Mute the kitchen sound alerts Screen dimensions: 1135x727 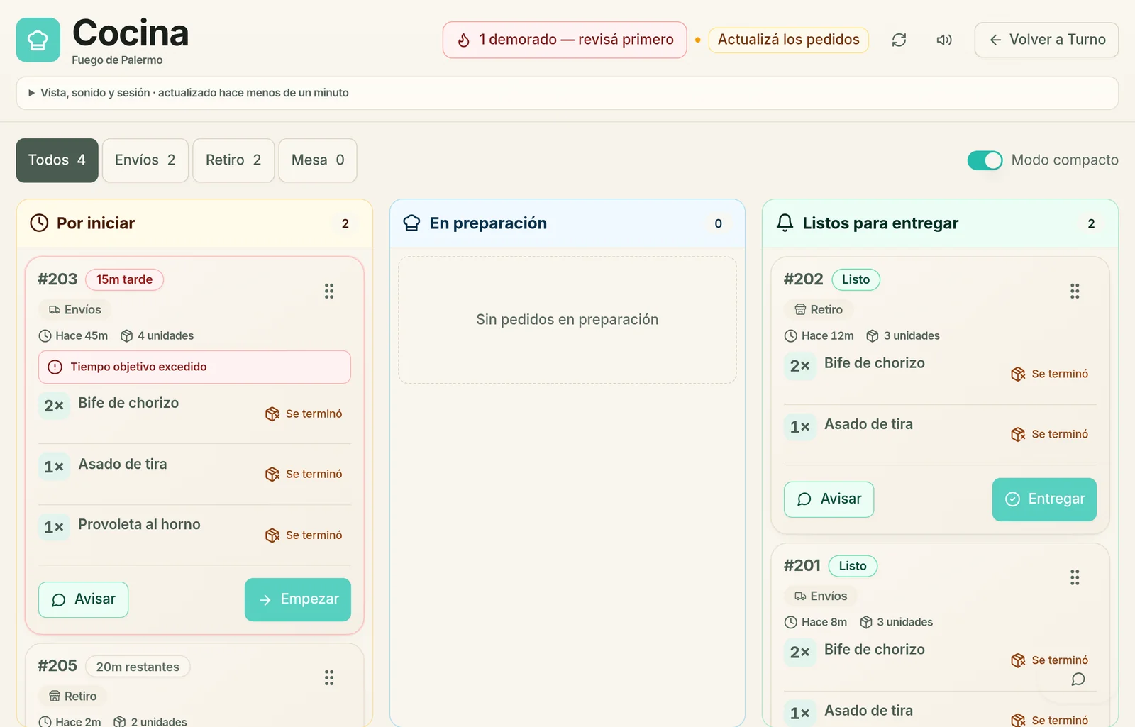click(x=943, y=40)
